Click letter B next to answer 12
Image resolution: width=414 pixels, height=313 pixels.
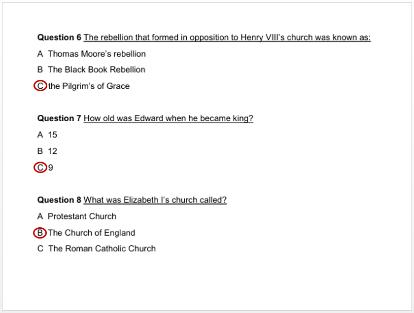[40, 151]
